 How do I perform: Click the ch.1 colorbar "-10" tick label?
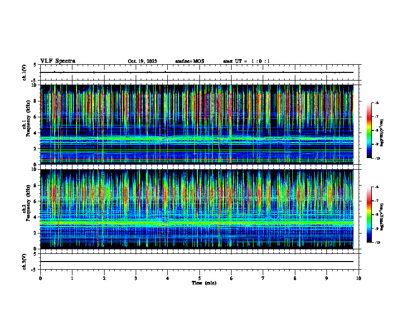coord(377,159)
